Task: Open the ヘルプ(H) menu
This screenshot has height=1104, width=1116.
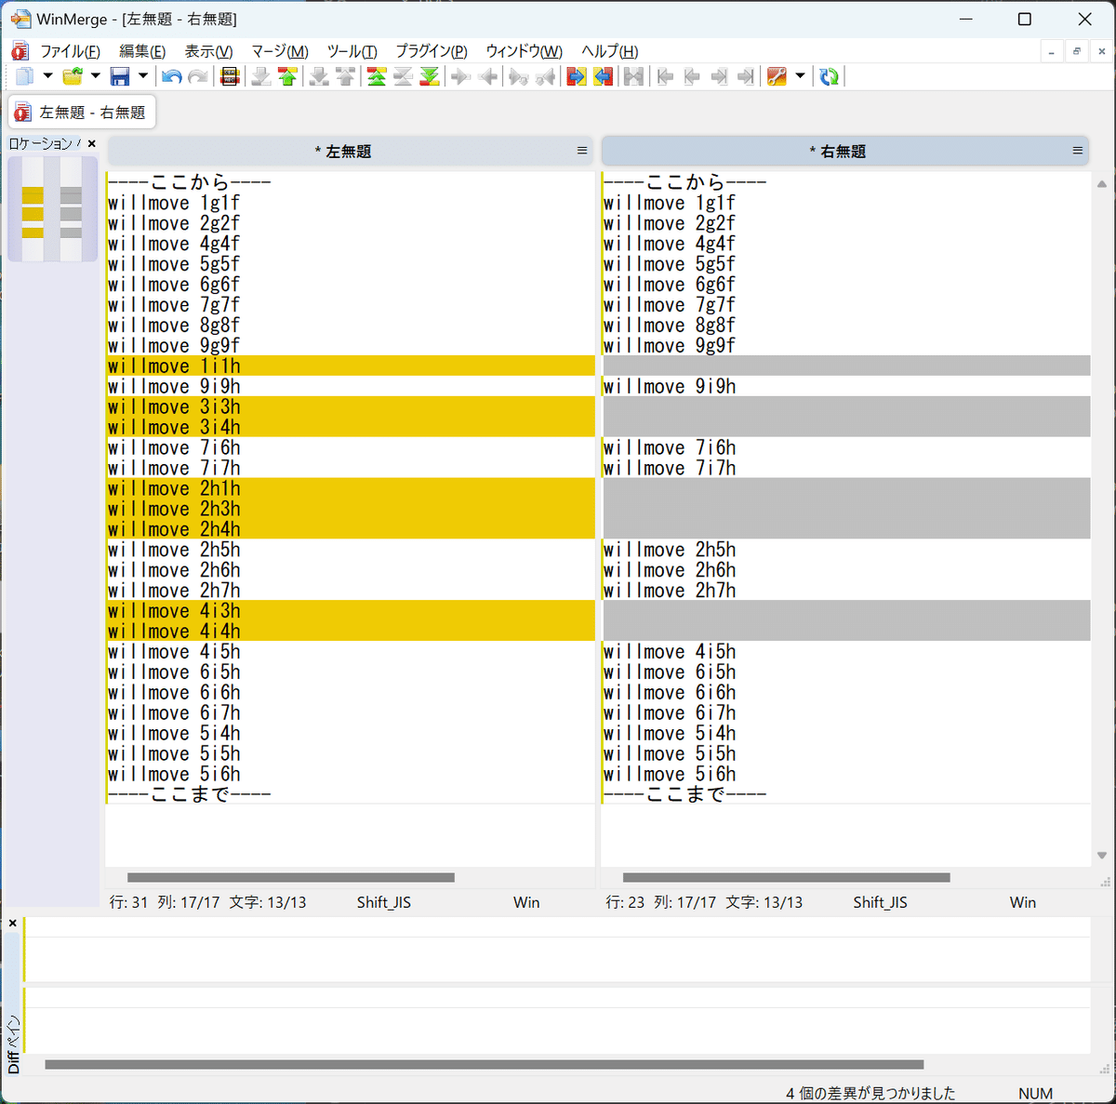Action: point(610,51)
